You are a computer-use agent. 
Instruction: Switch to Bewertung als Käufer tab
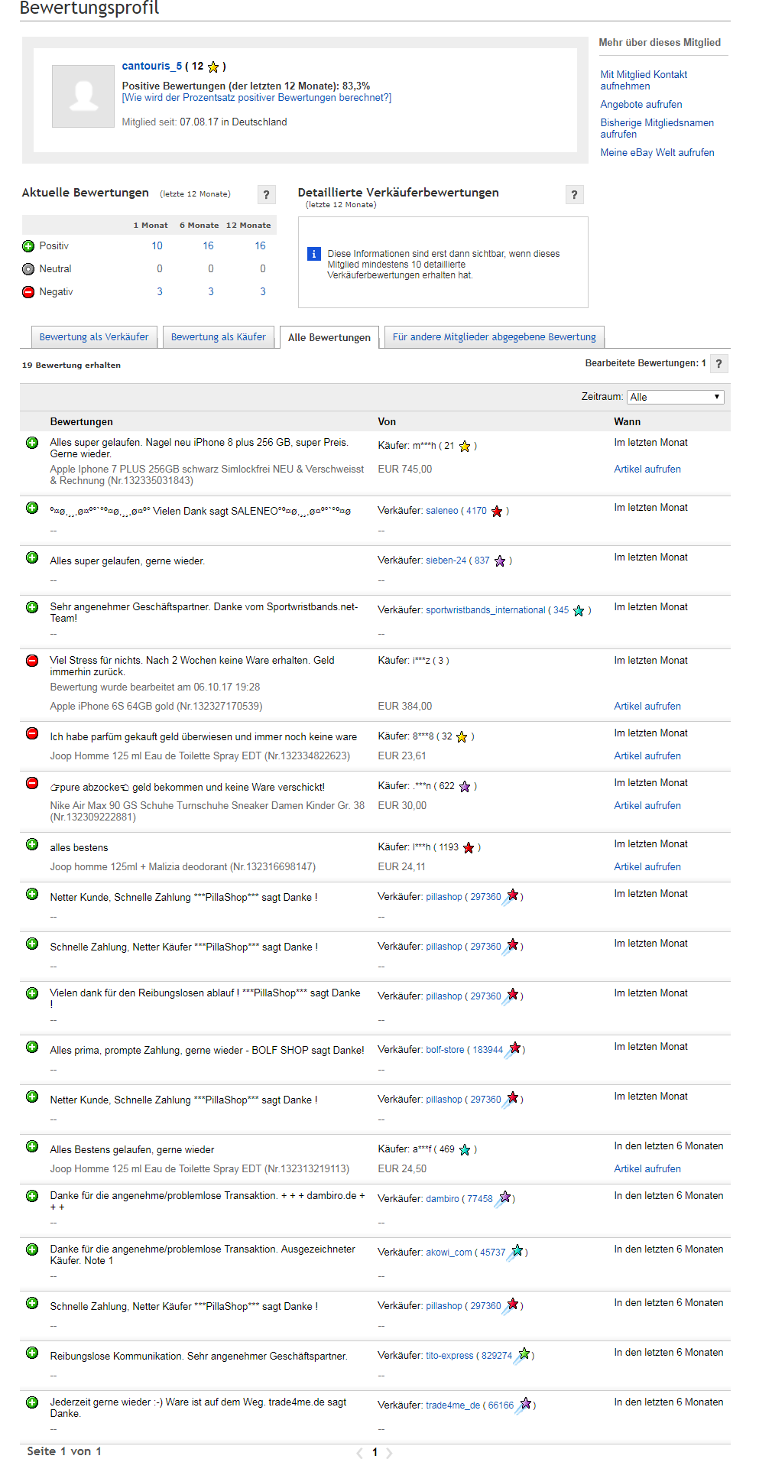tap(218, 337)
